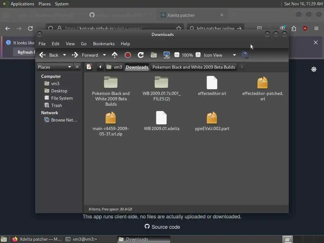Open the Source code GitHub link

click(162, 227)
